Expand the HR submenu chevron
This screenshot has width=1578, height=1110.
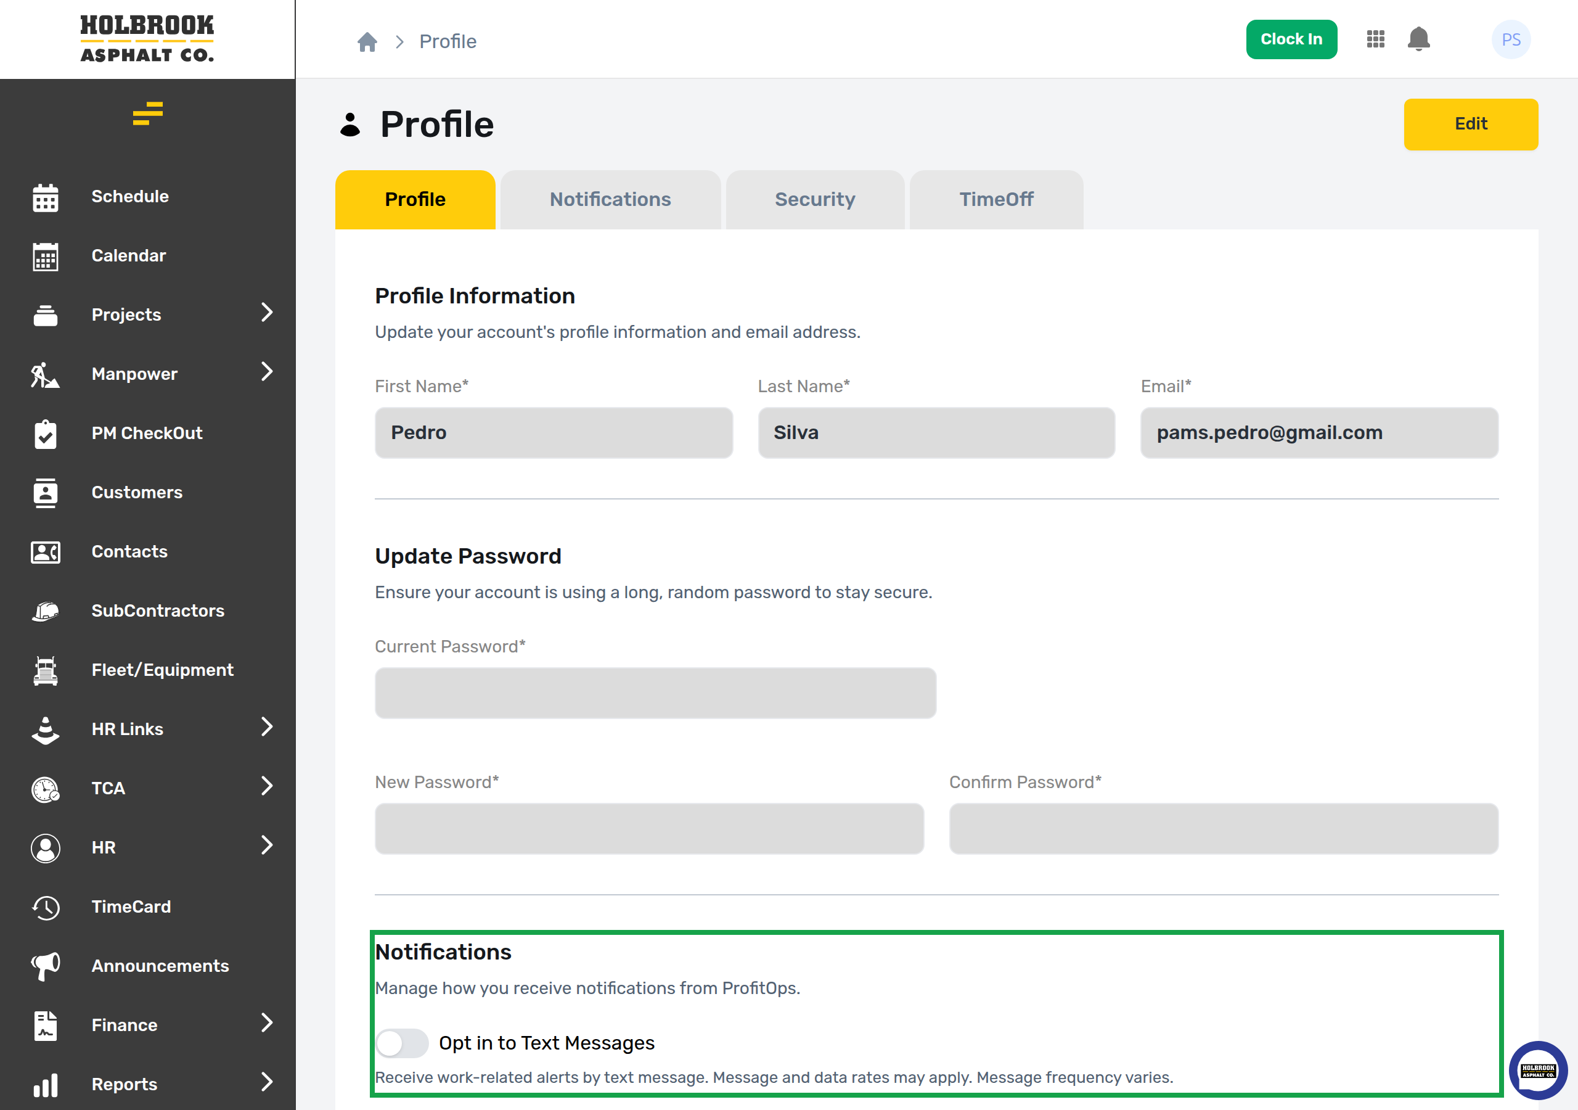pyautogui.click(x=268, y=845)
